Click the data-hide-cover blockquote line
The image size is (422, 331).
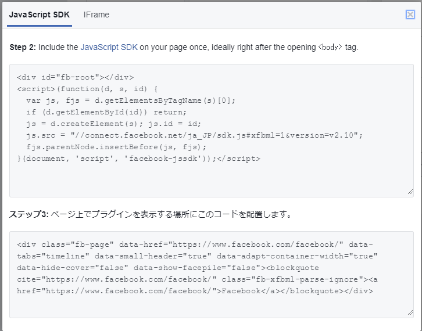191,268
